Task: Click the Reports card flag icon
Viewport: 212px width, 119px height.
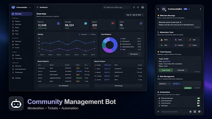Action: tap(113, 23)
